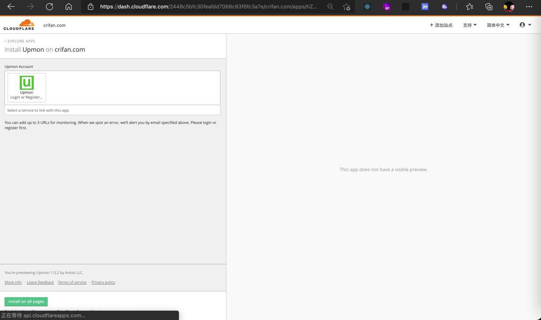Click the 'Install Upmon on crifan.com' heading
Viewport: 541px width, 320px height.
coord(45,49)
